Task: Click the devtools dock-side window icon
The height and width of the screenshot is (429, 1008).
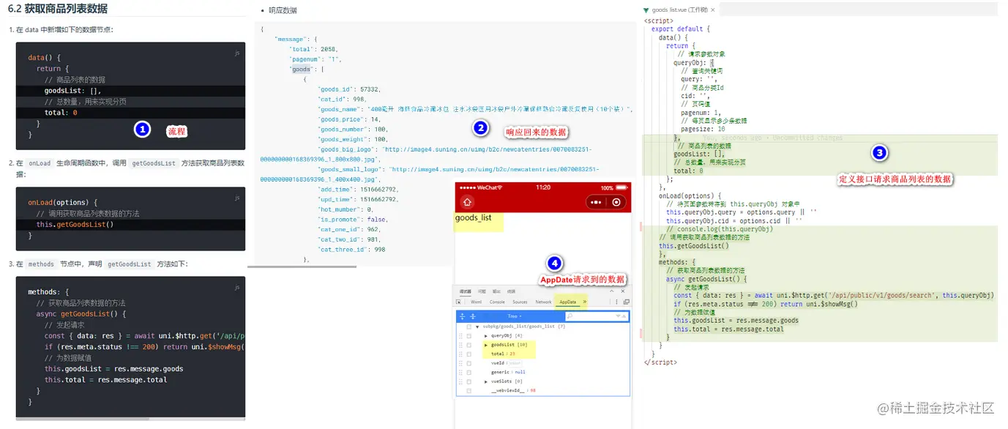Action: tap(627, 302)
